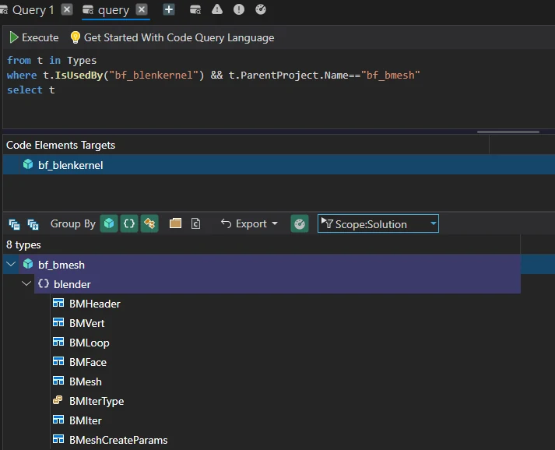Open the dashboard gauge icon in tab bar
This screenshot has height=450, width=555.
(x=261, y=9)
